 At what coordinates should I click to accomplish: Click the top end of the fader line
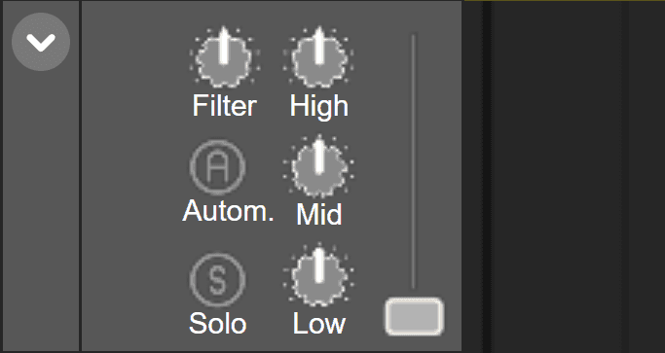coord(413,37)
